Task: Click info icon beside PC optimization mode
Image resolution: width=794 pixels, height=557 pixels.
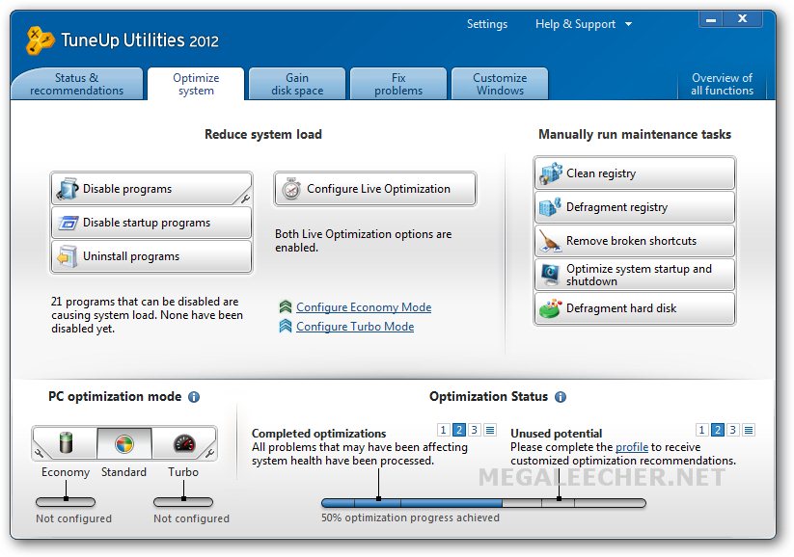Action: pos(194,397)
